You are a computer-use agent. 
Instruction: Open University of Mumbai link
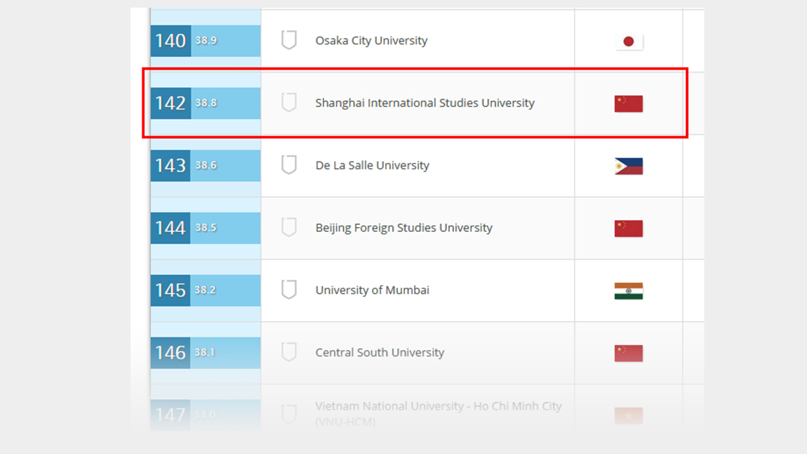click(x=372, y=290)
